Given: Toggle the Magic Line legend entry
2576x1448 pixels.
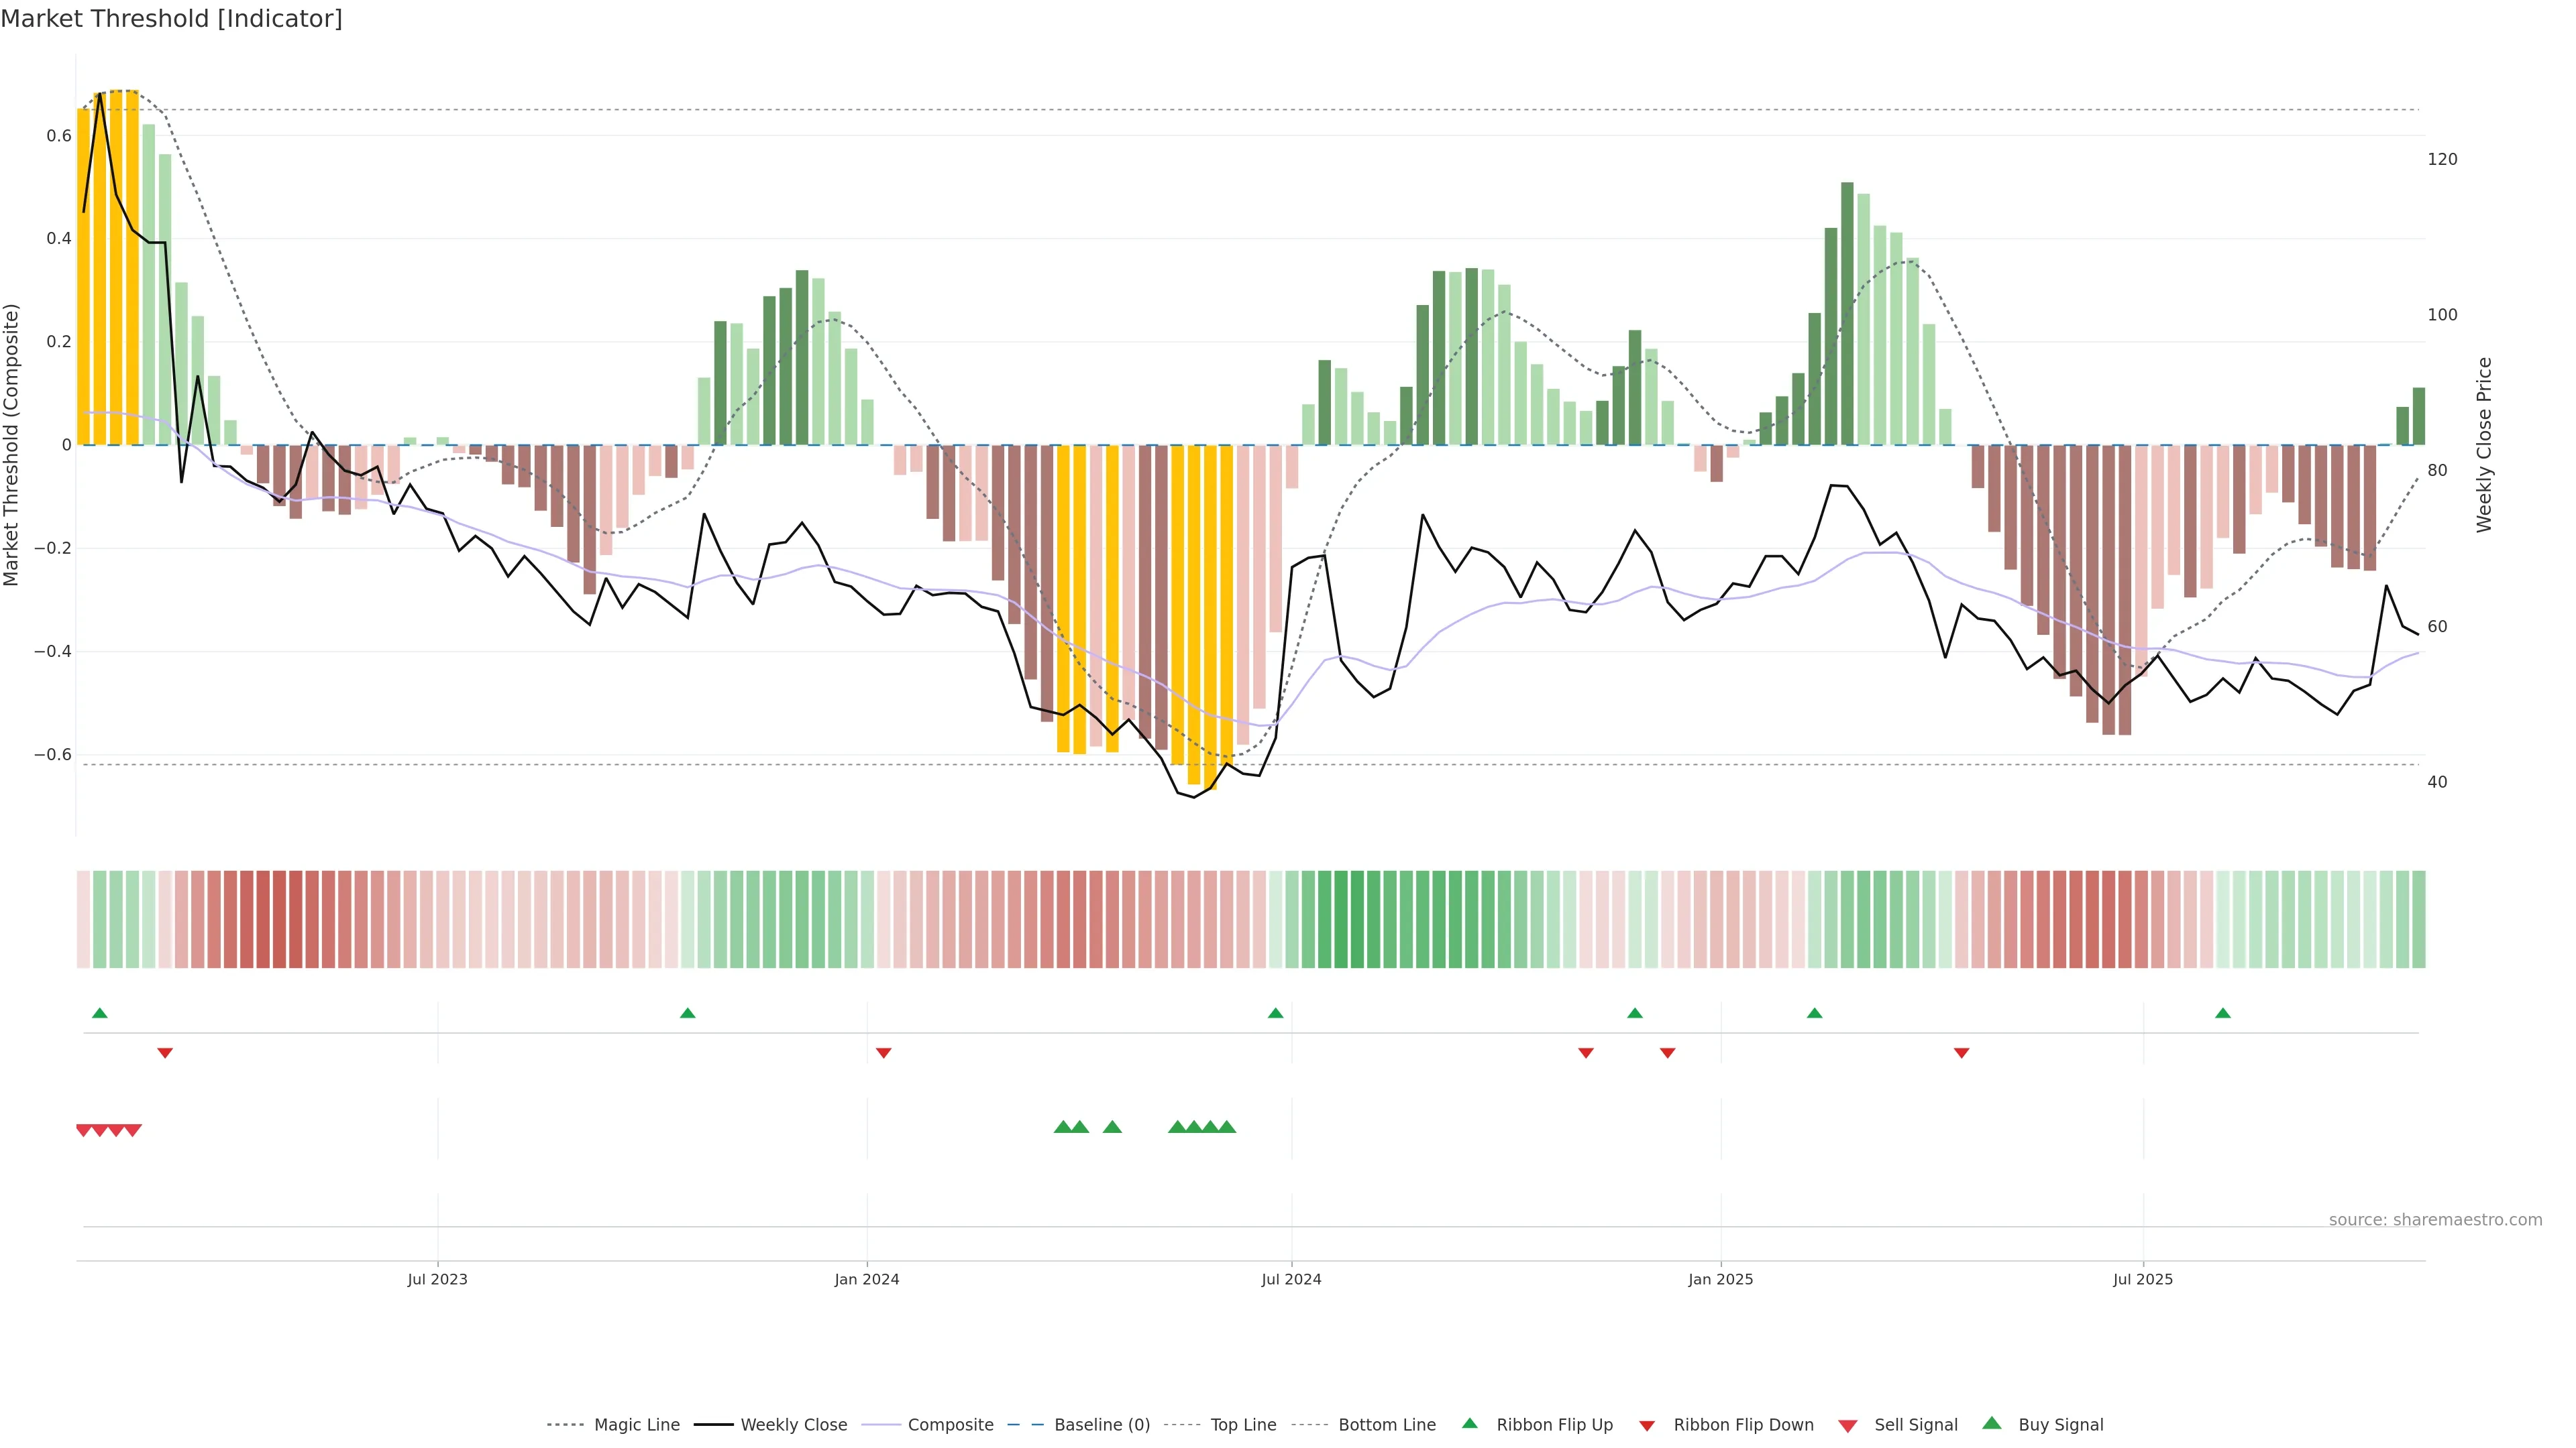Looking at the screenshot, I should (x=636, y=1425).
